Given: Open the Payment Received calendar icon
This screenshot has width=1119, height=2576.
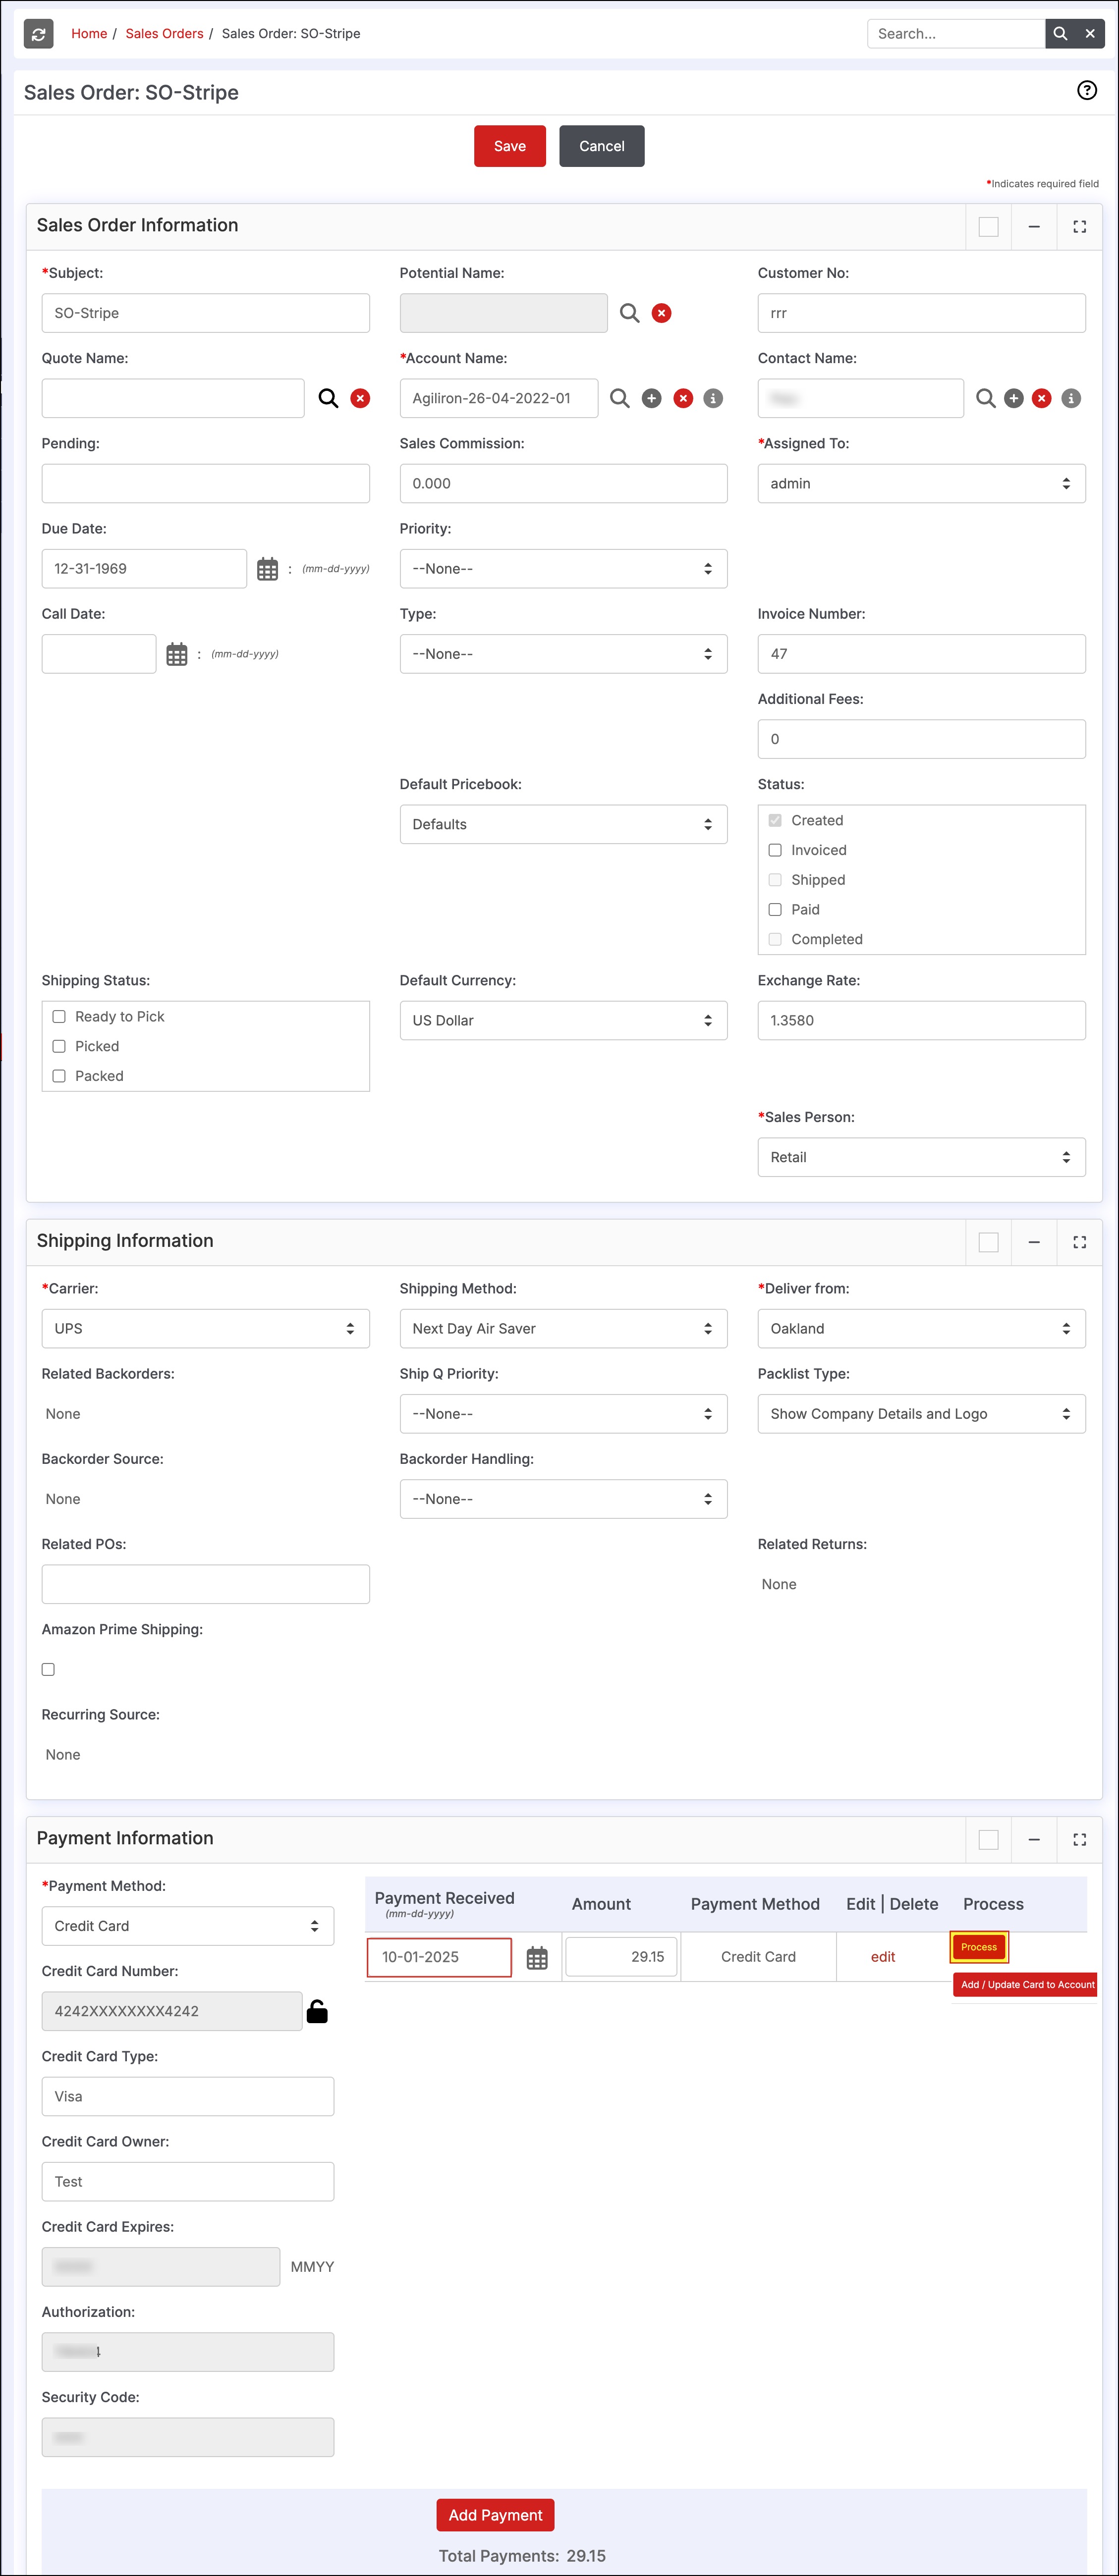Looking at the screenshot, I should point(537,1958).
